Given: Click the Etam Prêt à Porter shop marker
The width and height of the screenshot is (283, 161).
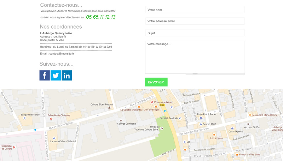Looking at the screenshot, I should (201, 118).
